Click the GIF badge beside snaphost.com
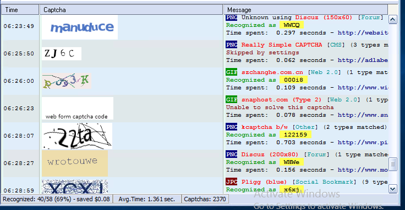 [232, 100]
